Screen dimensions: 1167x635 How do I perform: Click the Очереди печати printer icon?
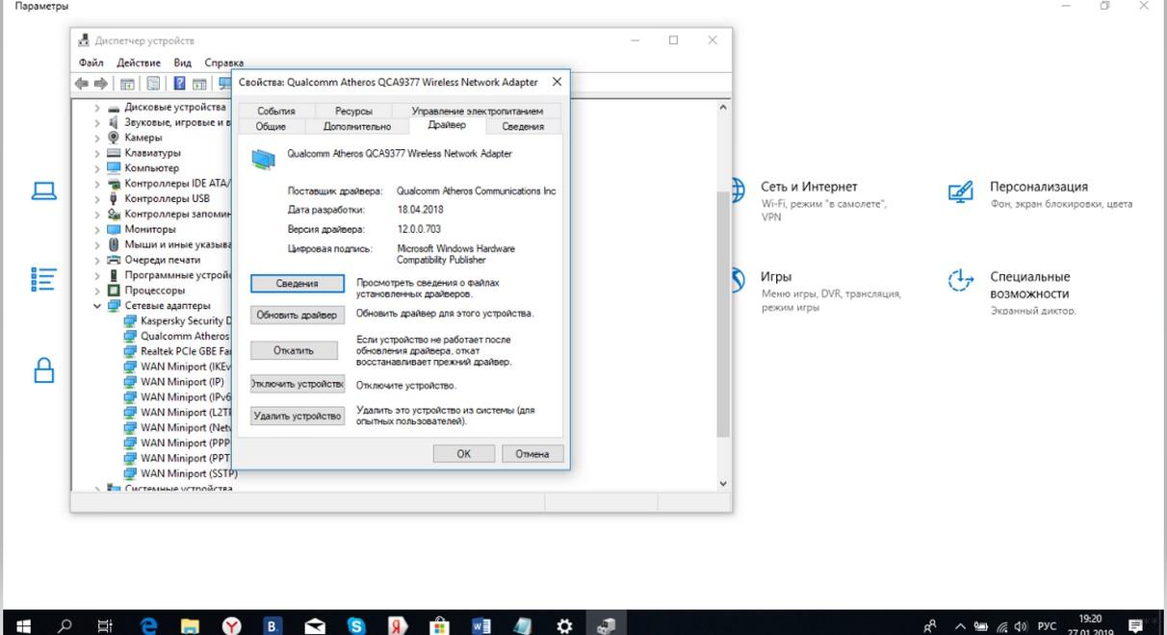click(114, 260)
